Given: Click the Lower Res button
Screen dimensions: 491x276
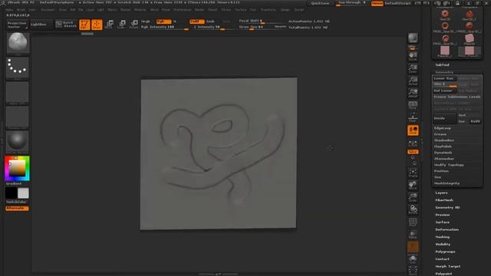Looking at the screenshot, I should 445,78.
